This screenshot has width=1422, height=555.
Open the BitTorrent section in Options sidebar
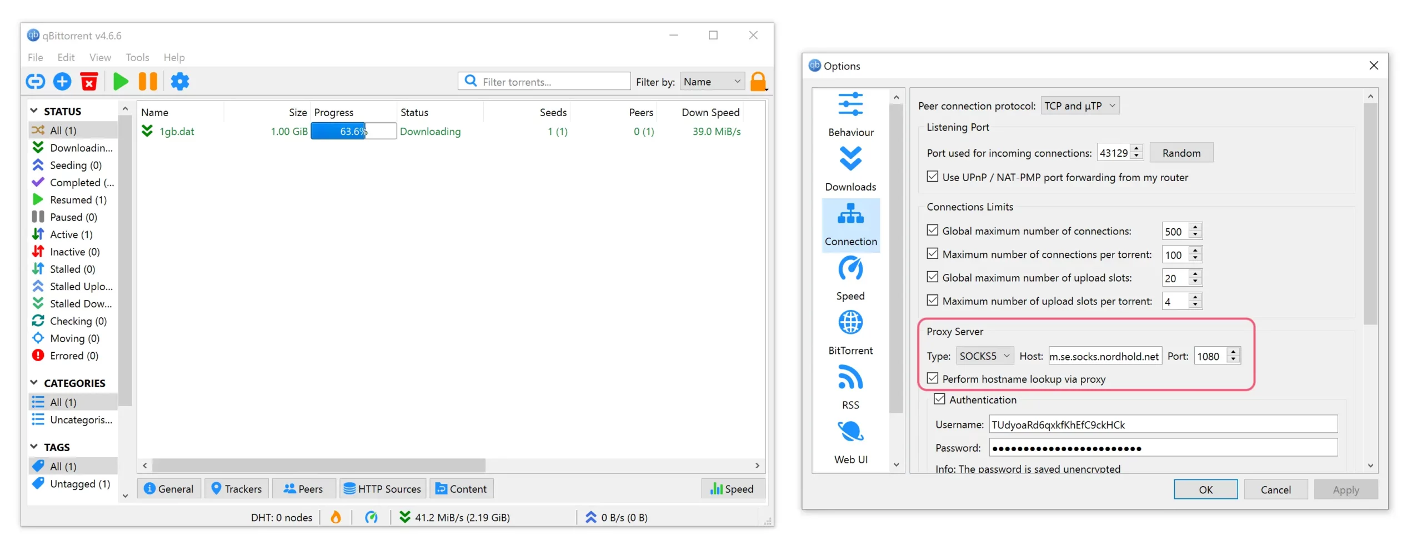(x=850, y=333)
